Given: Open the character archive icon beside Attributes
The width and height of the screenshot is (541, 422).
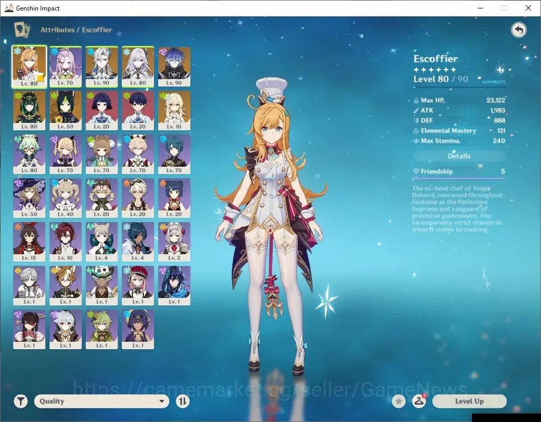Looking at the screenshot, I should [22, 30].
